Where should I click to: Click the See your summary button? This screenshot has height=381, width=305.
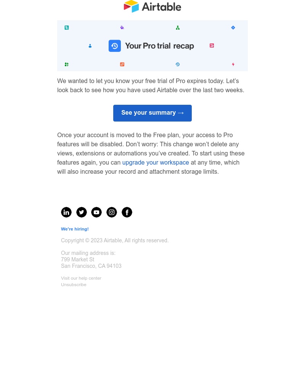pos(152,113)
